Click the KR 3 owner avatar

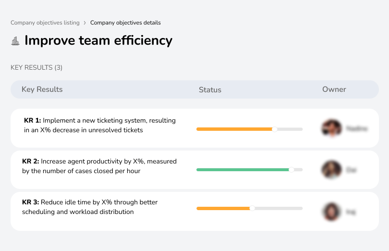click(331, 212)
